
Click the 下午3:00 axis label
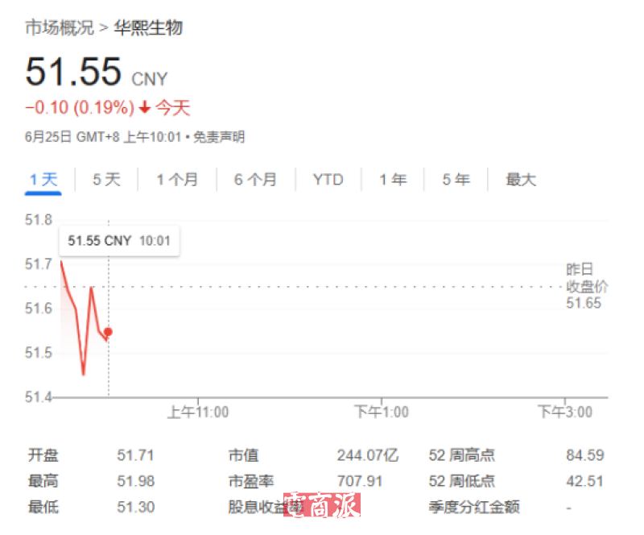point(565,412)
